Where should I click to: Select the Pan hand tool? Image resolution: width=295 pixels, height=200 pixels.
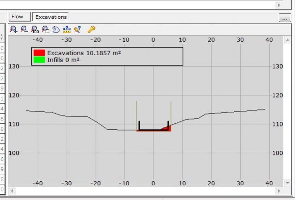[x=56, y=29]
